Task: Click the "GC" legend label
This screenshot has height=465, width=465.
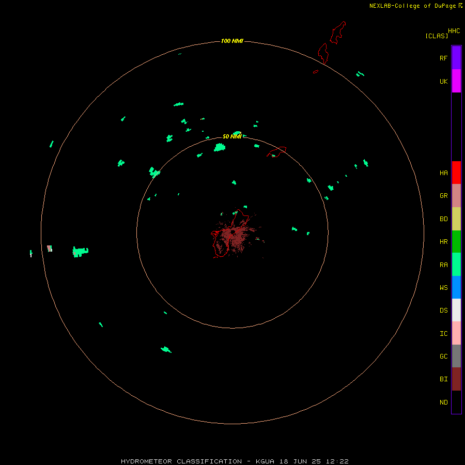Action: pyautogui.click(x=443, y=356)
